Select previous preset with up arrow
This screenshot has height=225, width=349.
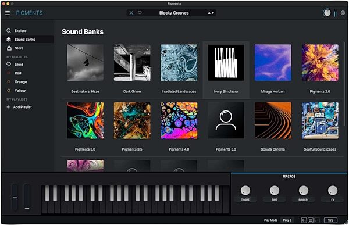(x=209, y=13)
